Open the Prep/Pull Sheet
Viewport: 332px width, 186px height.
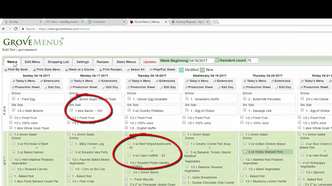tap(163, 70)
